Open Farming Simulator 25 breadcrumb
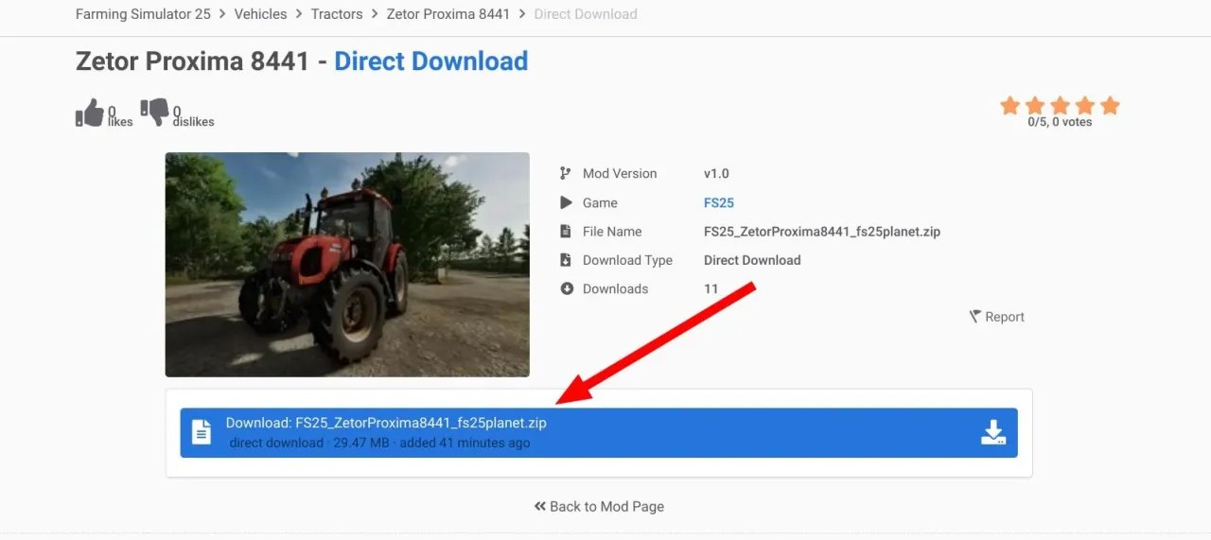The width and height of the screenshot is (1211, 540). click(143, 14)
